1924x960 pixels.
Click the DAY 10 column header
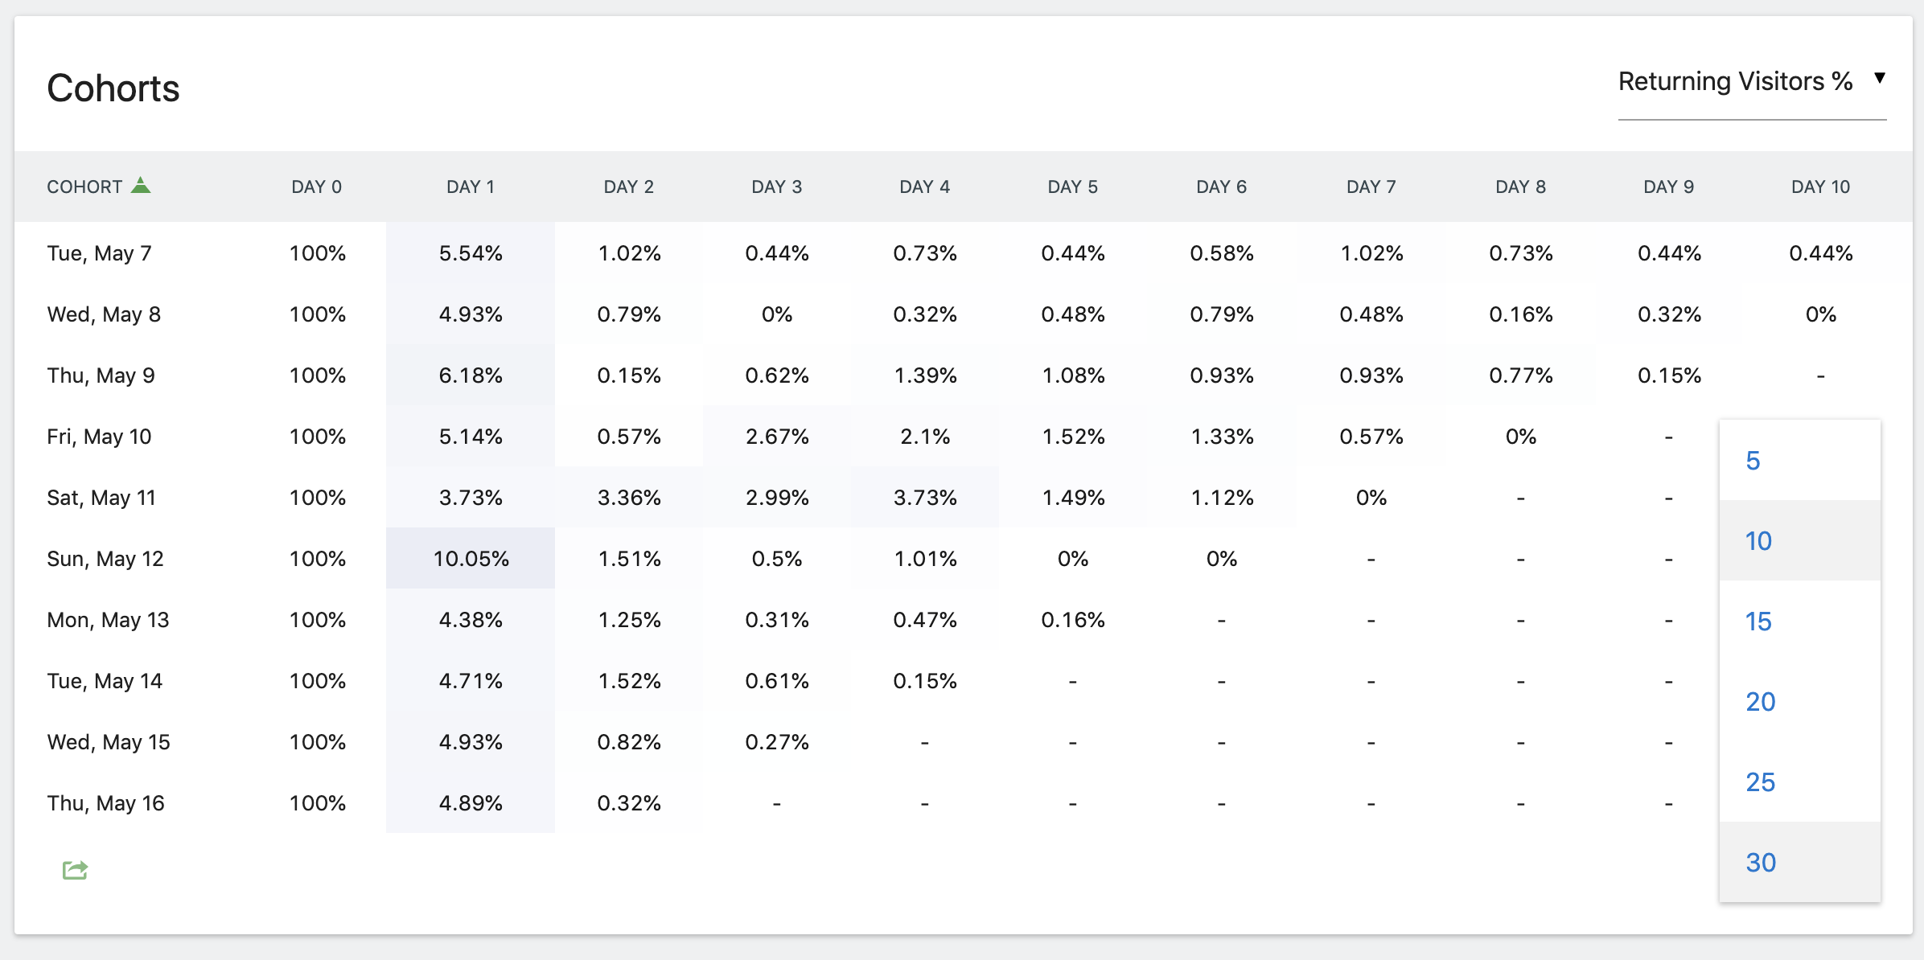click(1820, 187)
